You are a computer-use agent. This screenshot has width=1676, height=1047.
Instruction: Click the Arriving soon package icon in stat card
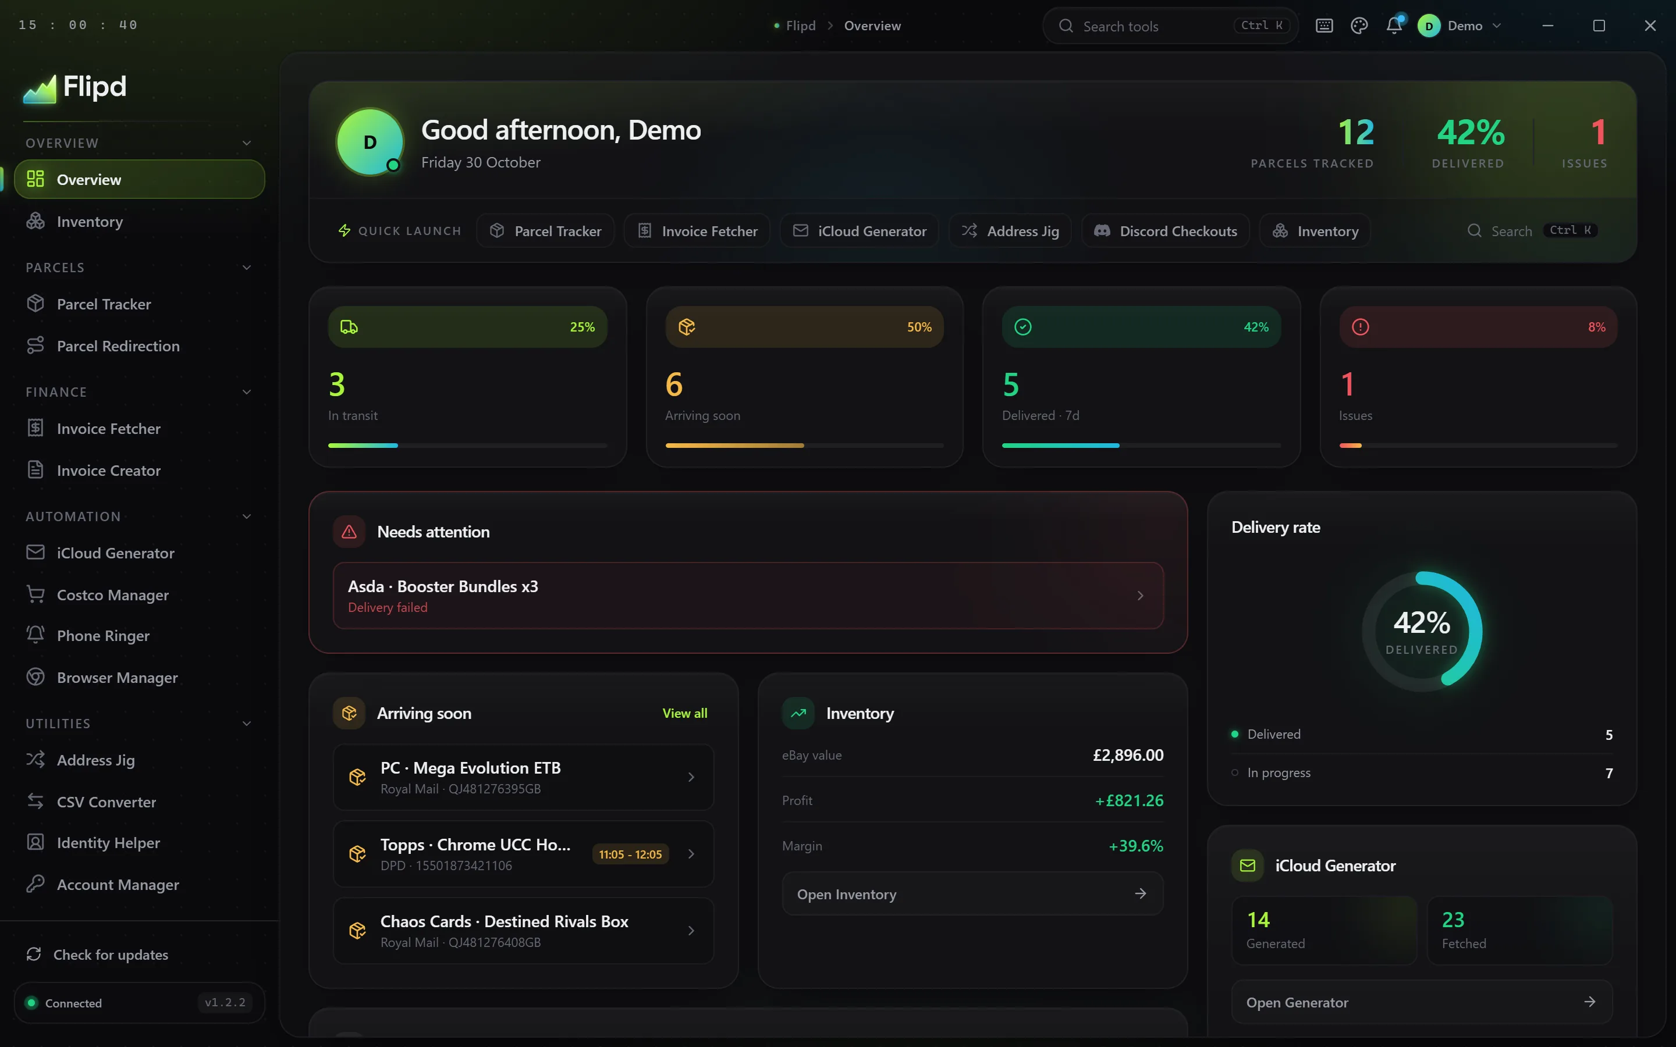point(686,327)
